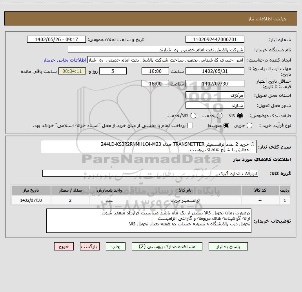
Task: Click the 'پاسخ به نیاز' button
Action: pos(228,247)
